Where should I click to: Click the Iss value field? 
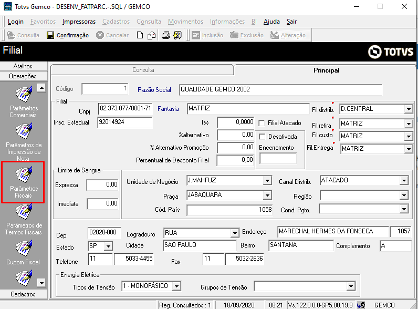(236, 122)
